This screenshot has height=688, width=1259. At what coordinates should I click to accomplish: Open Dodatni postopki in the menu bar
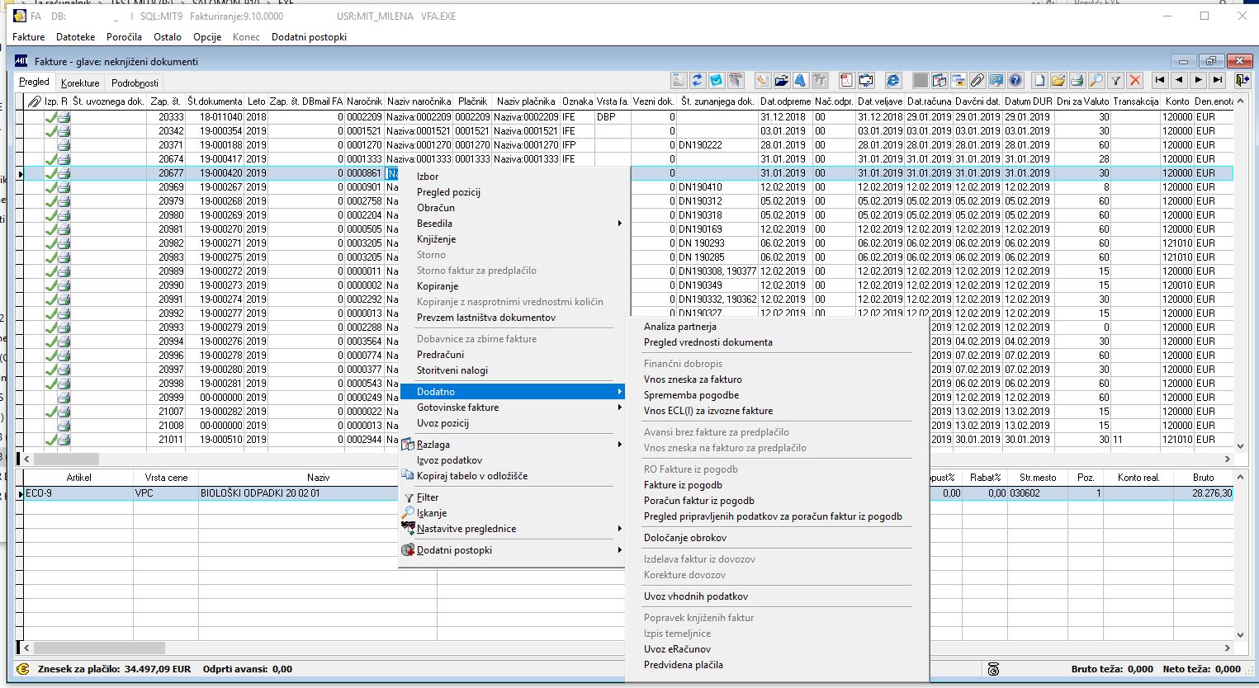pyautogui.click(x=309, y=37)
